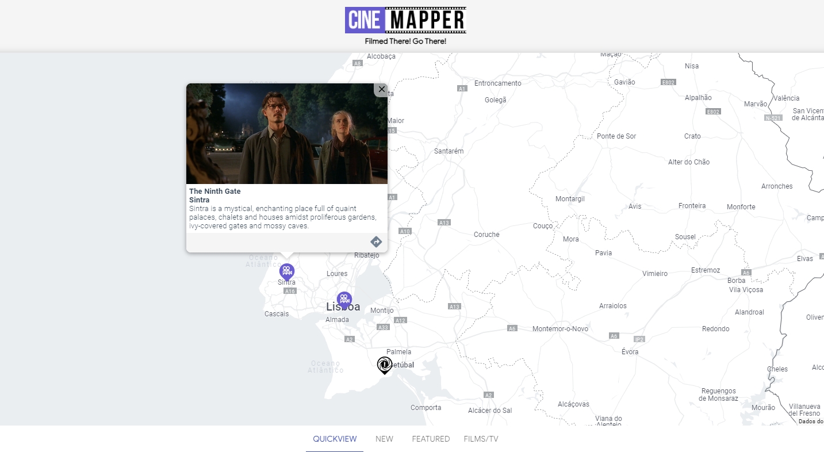Switch to the QUICKVIEW tab

(x=335, y=439)
